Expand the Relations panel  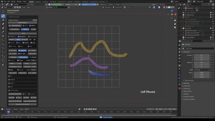click(186, 83)
